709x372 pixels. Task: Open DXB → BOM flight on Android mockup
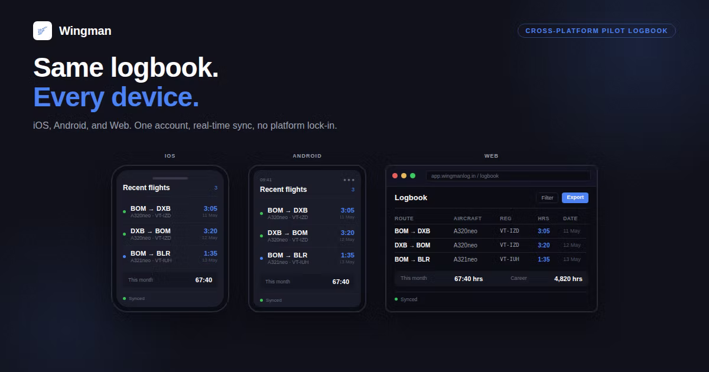[307, 236]
